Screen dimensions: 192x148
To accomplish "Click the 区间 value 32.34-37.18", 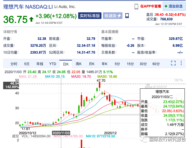I will click(x=86, y=46).
